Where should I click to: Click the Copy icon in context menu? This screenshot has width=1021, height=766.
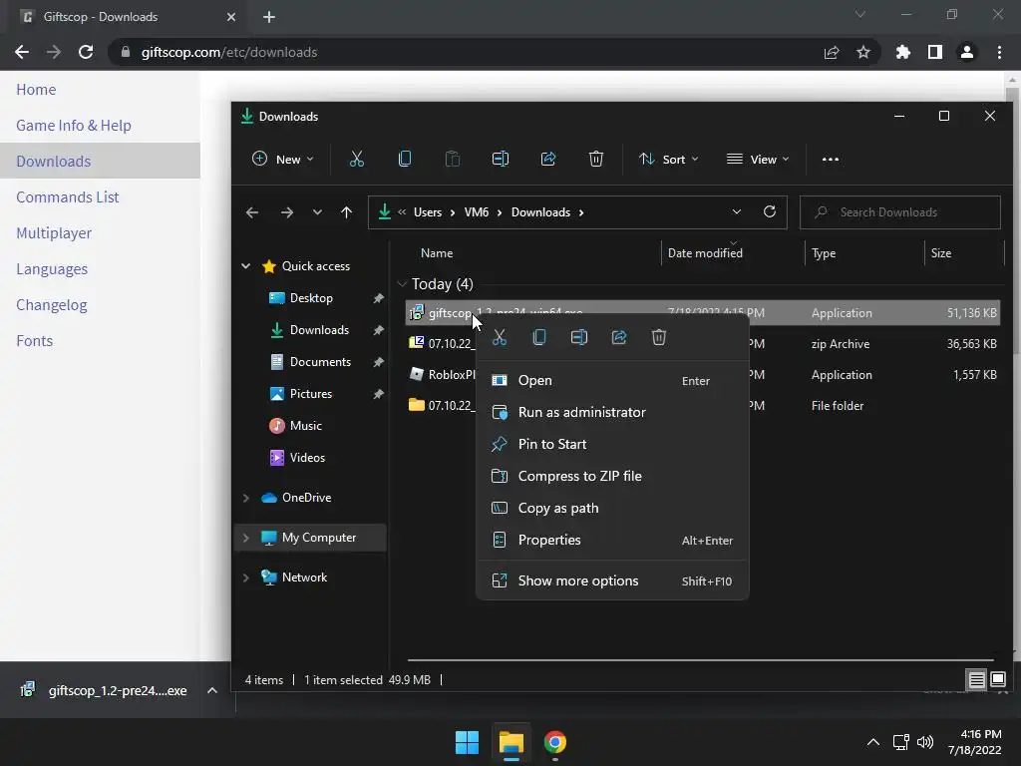pyautogui.click(x=539, y=337)
